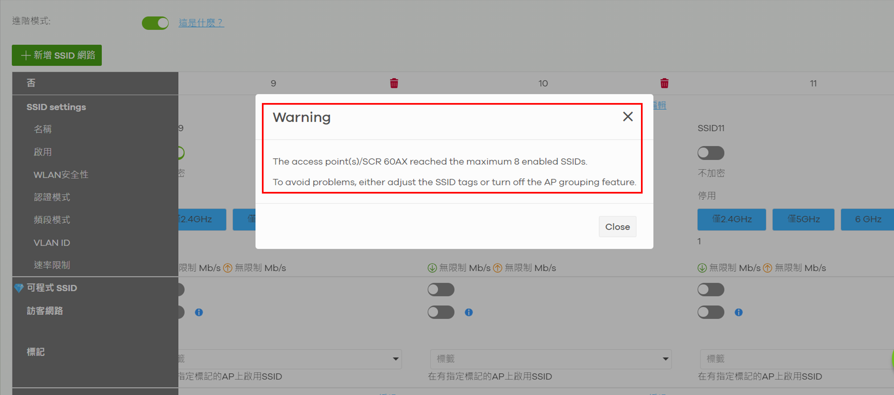Click the 新增 SSID 網路 button

click(x=57, y=55)
